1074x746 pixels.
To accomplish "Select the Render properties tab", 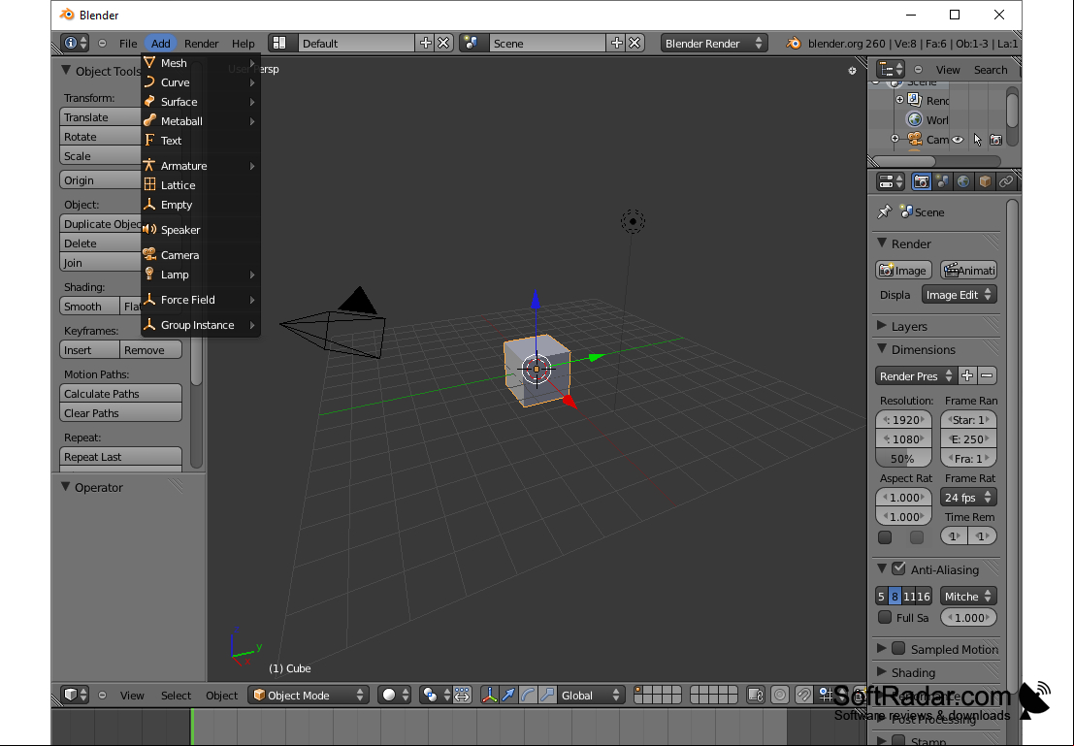I will point(922,181).
